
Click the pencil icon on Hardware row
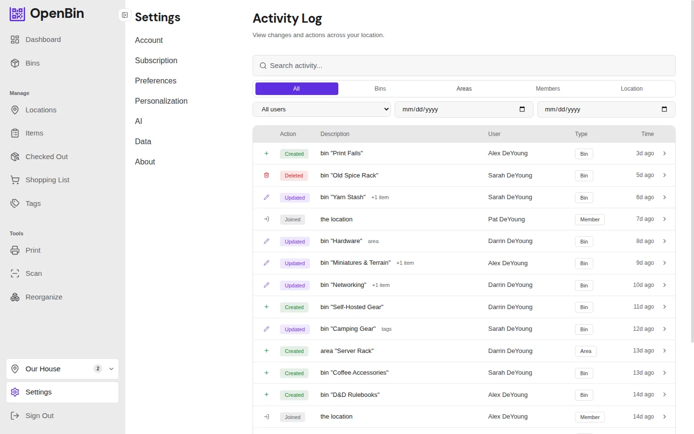(267, 241)
